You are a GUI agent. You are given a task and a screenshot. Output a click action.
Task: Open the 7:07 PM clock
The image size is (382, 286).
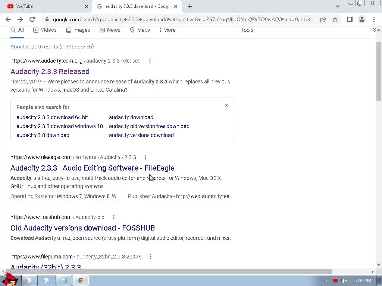[363, 281]
